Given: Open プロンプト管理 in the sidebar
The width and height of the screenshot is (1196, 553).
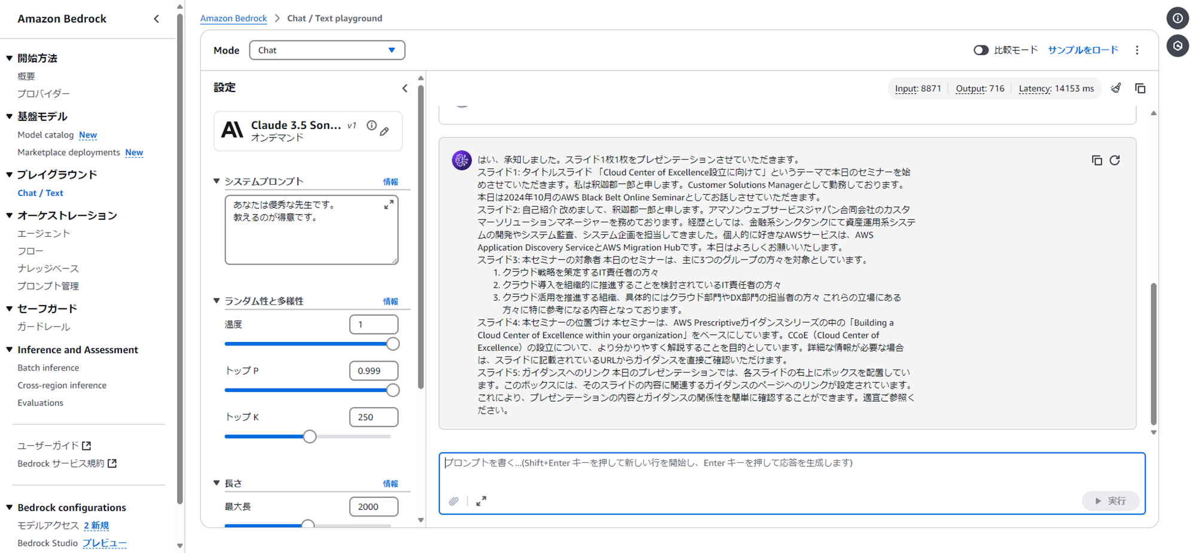Looking at the screenshot, I should point(48,286).
